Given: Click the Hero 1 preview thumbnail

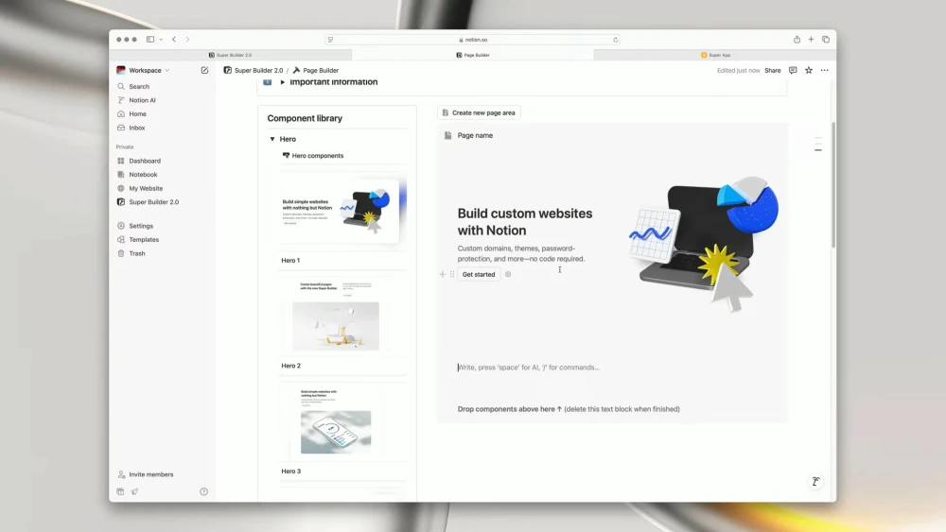Looking at the screenshot, I should coord(342,209).
